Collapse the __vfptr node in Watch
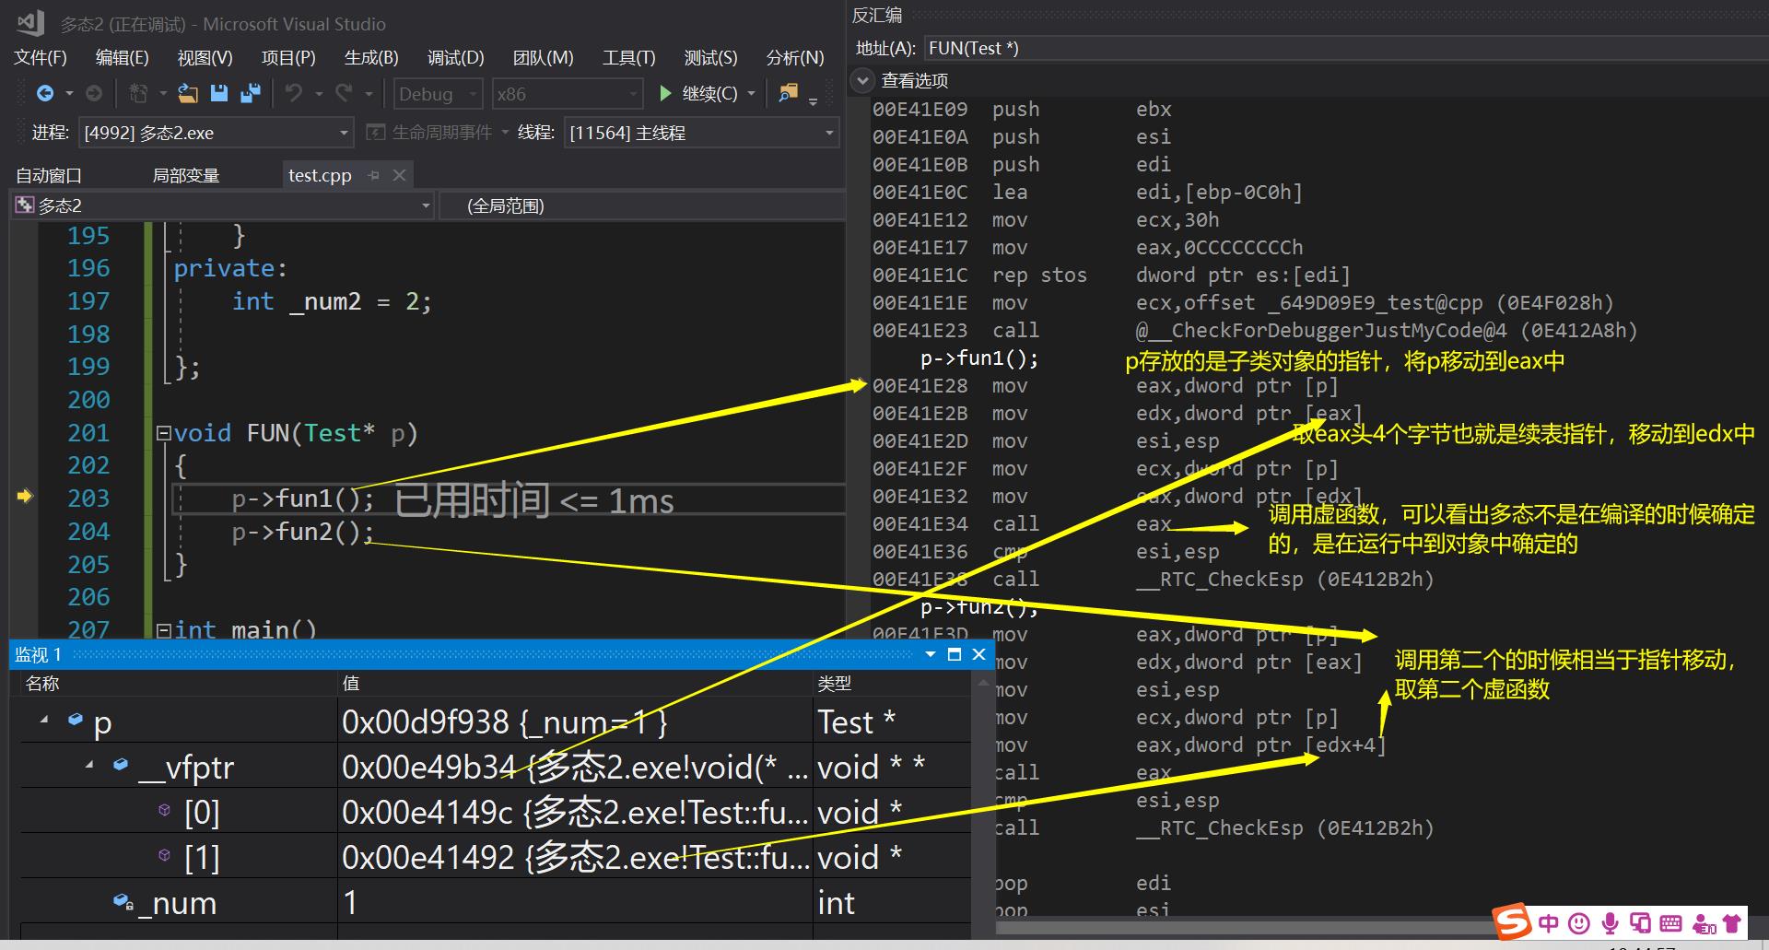1769x950 pixels. (x=89, y=764)
